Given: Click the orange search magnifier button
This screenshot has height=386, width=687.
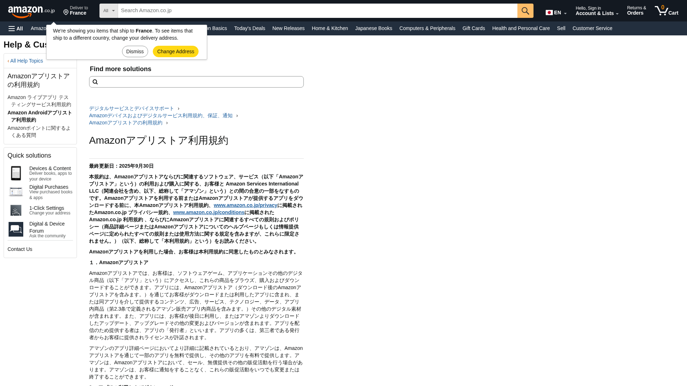Looking at the screenshot, I should click(525, 11).
